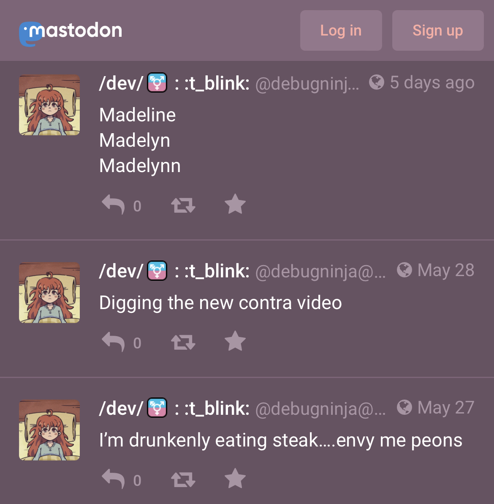Open avatar on the Madeline post
Screen dimensions: 494x504
point(49,105)
